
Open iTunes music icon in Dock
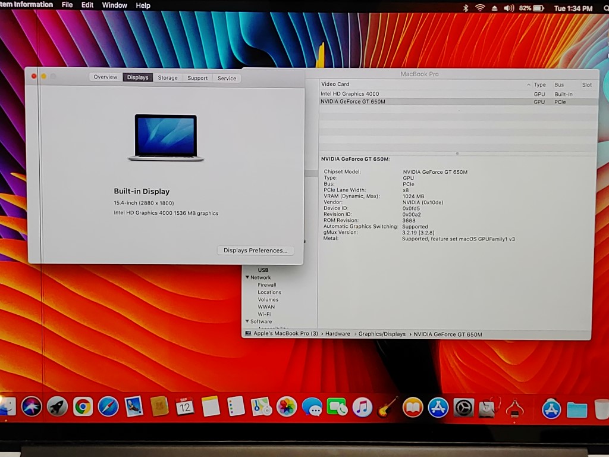click(362, 408)
